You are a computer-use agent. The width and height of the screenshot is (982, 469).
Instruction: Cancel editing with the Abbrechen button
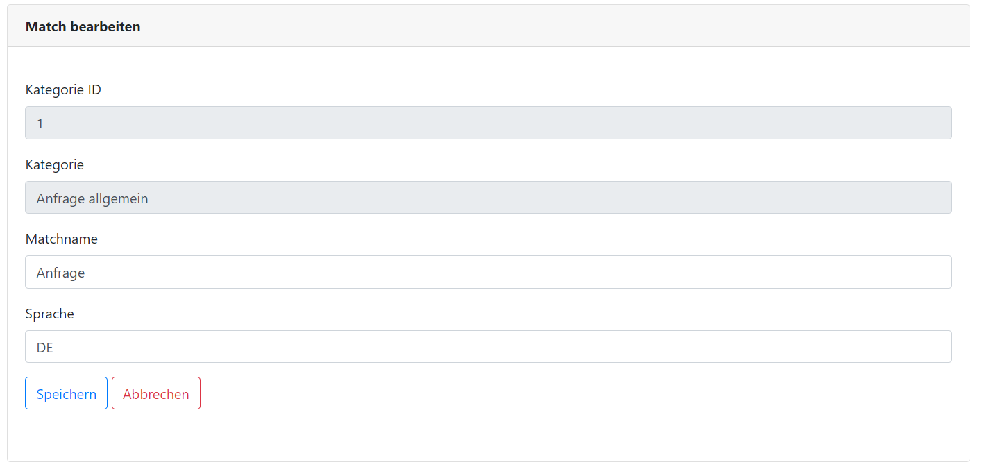pyautogui.click(x=155, y=393)
